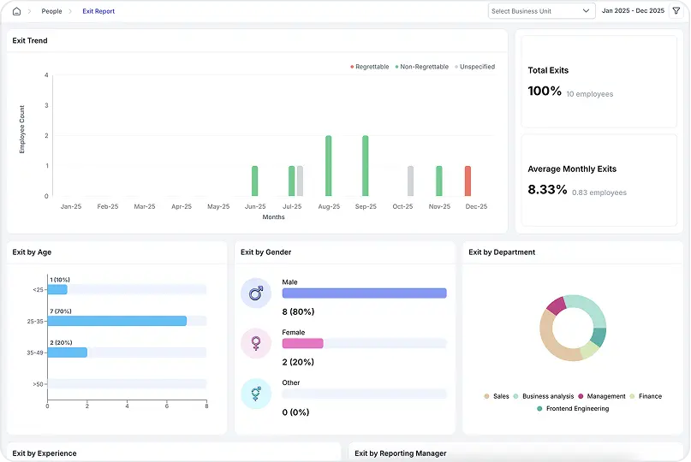The width and height of the screenshot is (691, 462).
Task: Toggle Non-Regrettable series in legend
Action: pos(422,67)
